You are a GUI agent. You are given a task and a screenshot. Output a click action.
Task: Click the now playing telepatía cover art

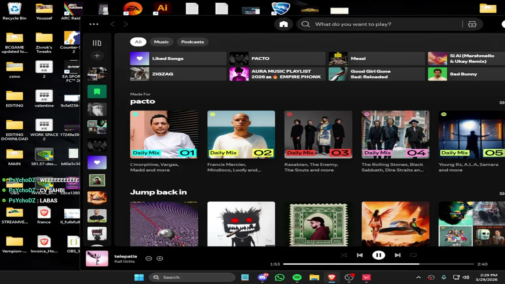pos(97,258)
